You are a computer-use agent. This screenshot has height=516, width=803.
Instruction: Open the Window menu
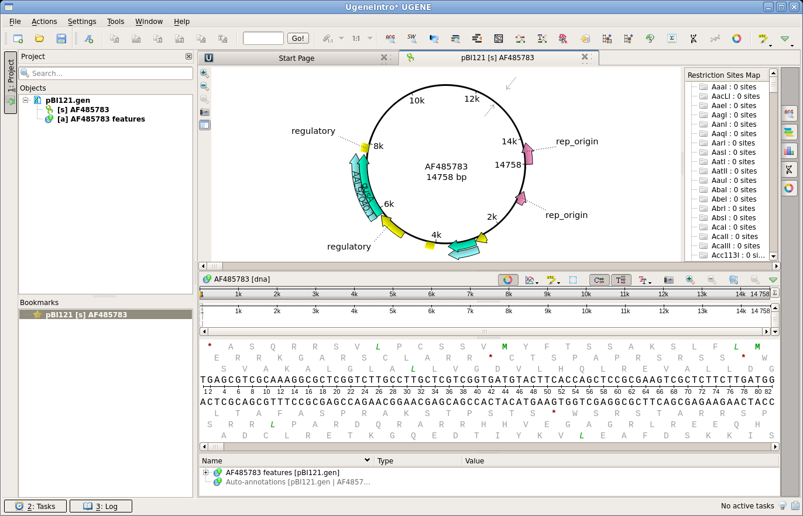[x=149, y=21]
